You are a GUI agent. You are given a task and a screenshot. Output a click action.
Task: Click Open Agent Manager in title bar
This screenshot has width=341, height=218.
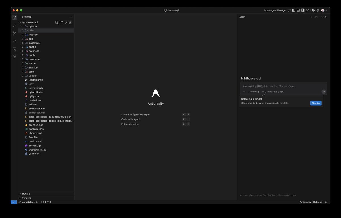[275, 10]
